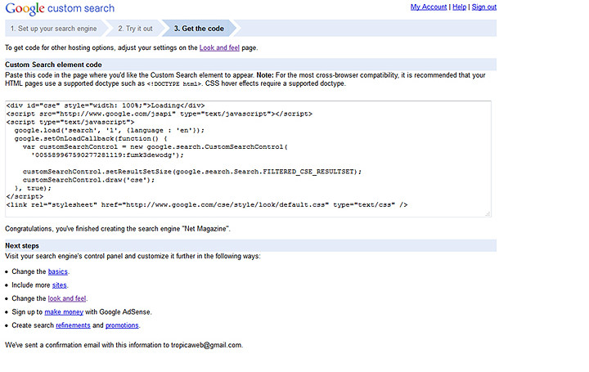Click the Next steps heading
This screenshot has width=589, height=372.
click(x=22, y=245)
